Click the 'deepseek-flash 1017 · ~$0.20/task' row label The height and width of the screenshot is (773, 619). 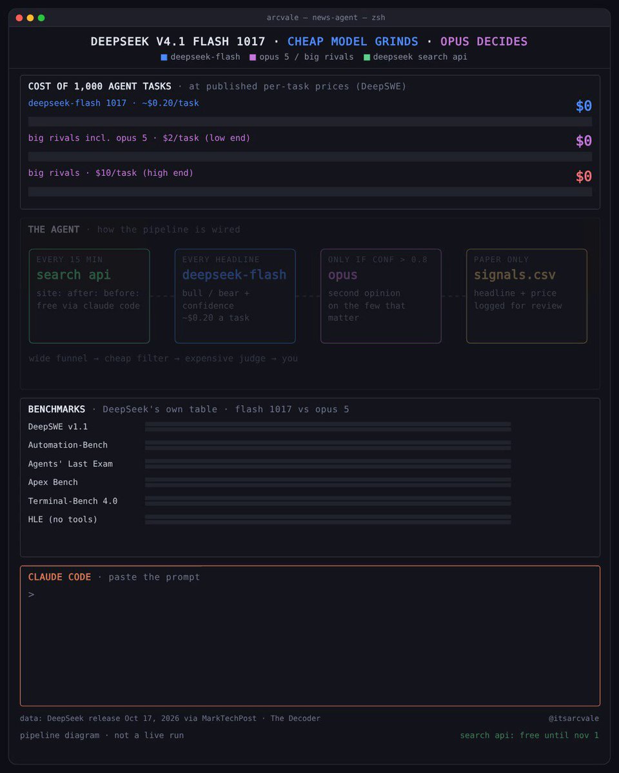(x=113, y=103)
